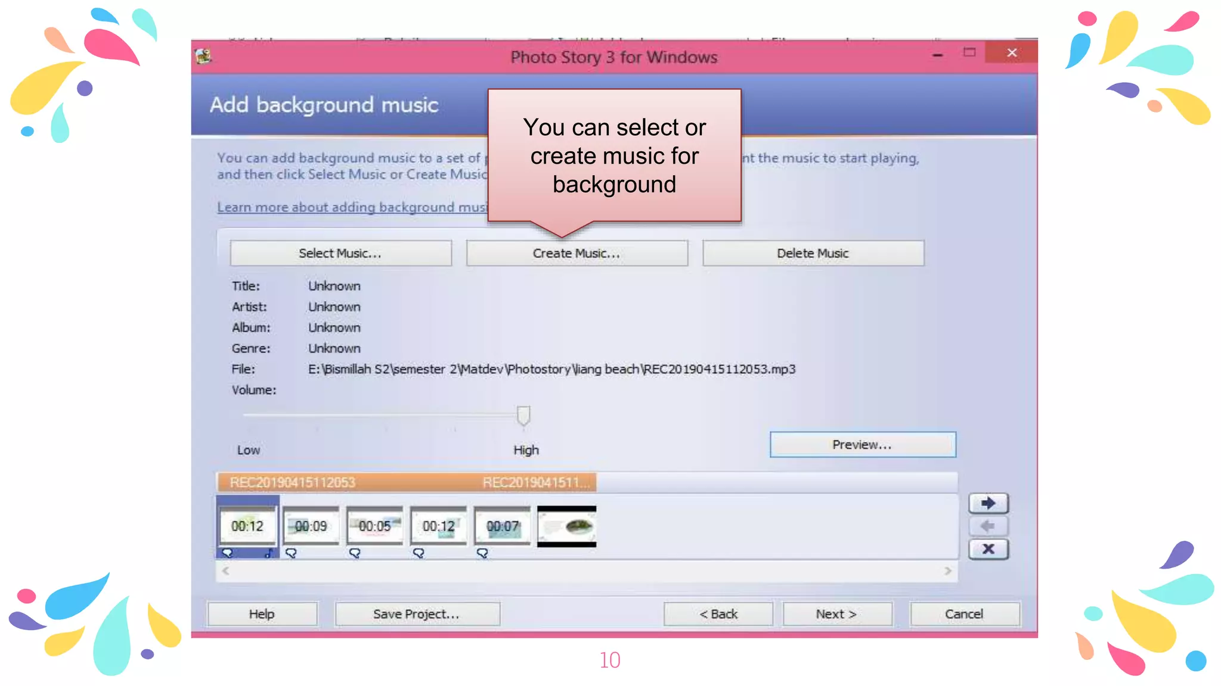Cancel the Photo Story wizard
The width and height of the screenshot is (1221, 686).
pyautogui.click(x=964, y=614)
